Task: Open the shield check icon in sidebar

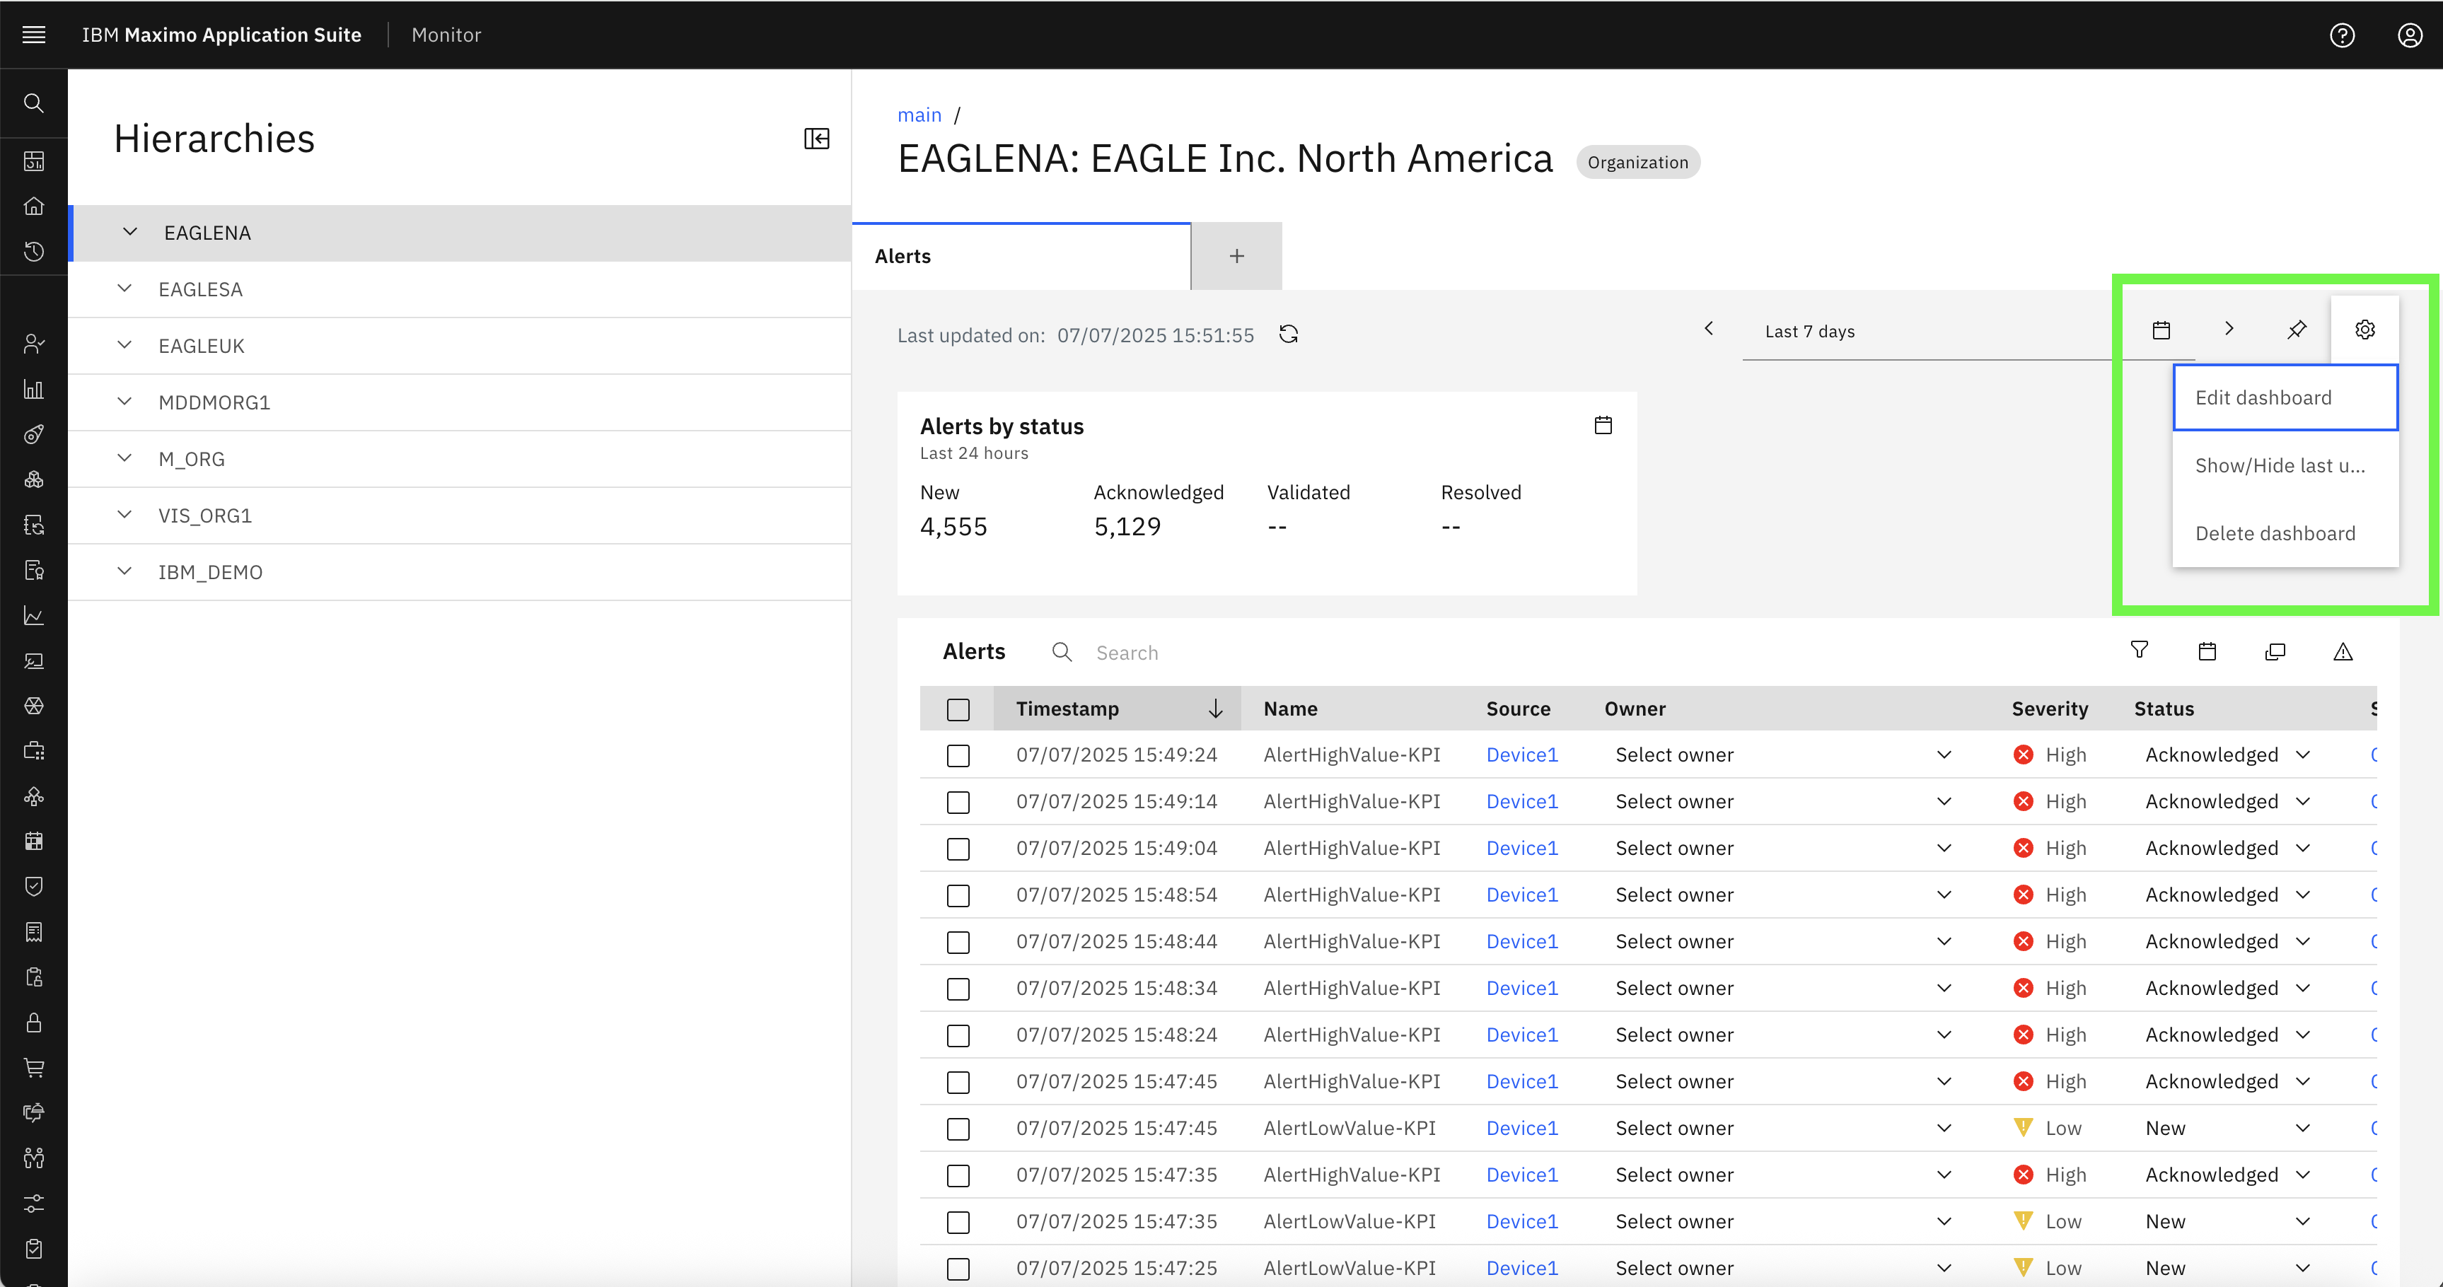Action: click(34, 886)
